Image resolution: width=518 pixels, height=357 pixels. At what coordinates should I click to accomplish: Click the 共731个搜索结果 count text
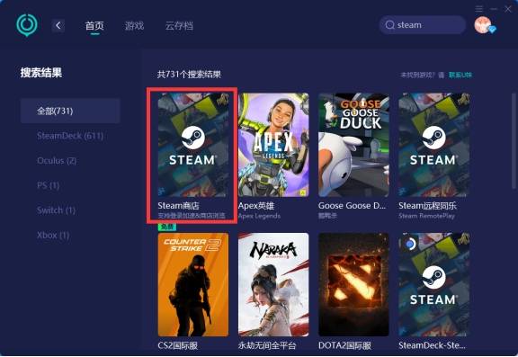coord(189,75)
